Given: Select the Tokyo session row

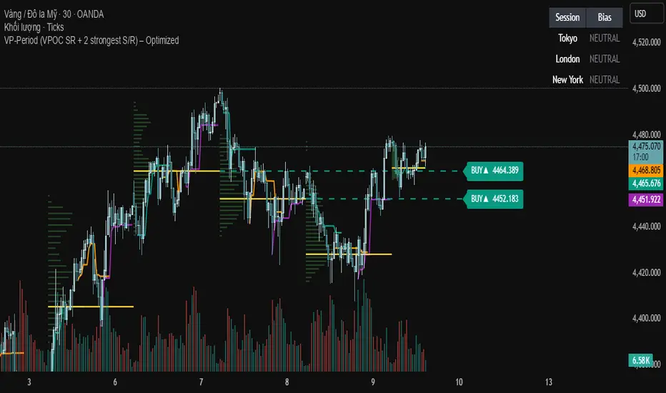Looking at the screenshot, I should pos(567,38).
